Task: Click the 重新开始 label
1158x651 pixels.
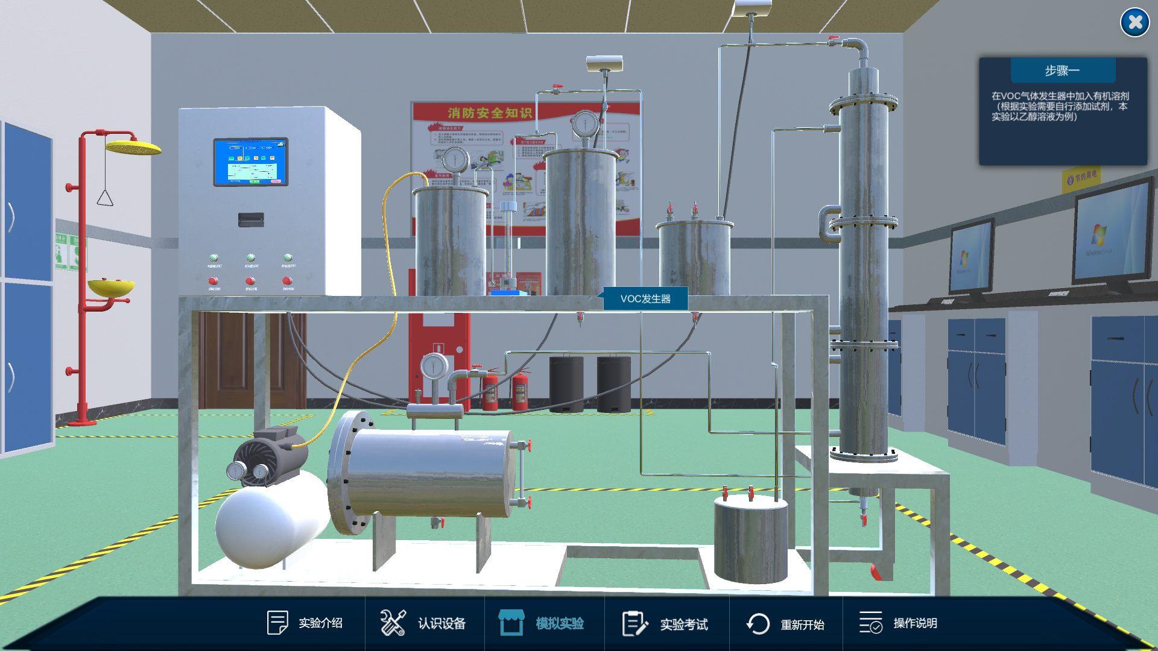Action: 802,624
